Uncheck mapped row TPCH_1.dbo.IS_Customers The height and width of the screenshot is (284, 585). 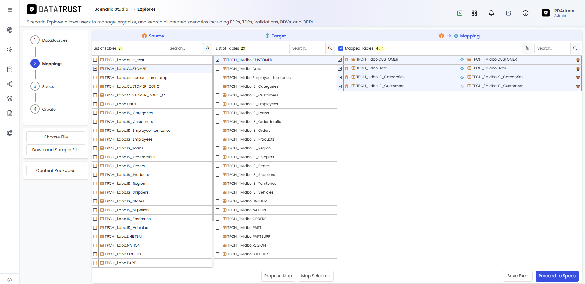[x=340, y=86]
